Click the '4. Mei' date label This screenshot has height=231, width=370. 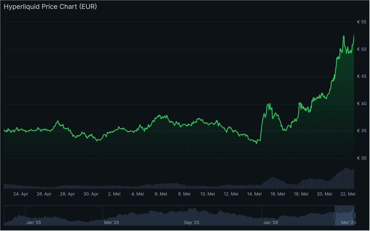tap(138, 194)
